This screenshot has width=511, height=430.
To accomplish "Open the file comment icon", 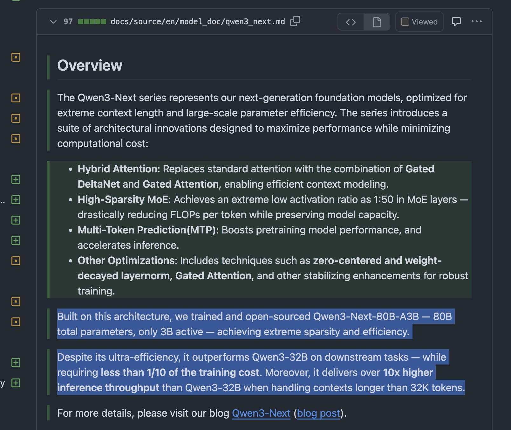I will (x=456, y=22).
